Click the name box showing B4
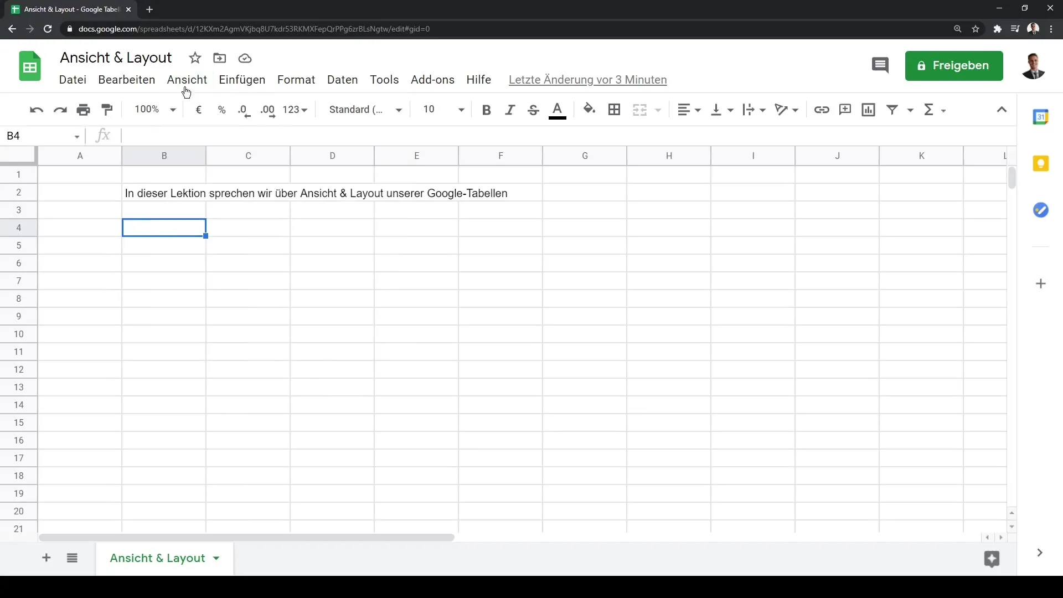Viewport: 1063px width, 598px height. coord(42,136)
